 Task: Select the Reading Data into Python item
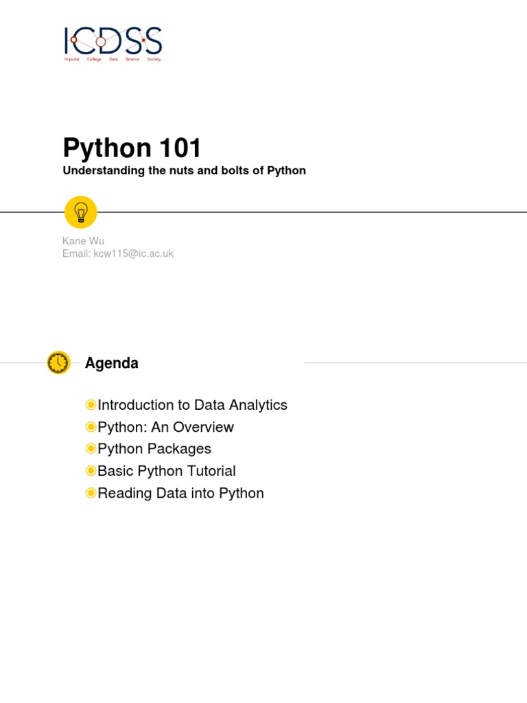[180, 493]
